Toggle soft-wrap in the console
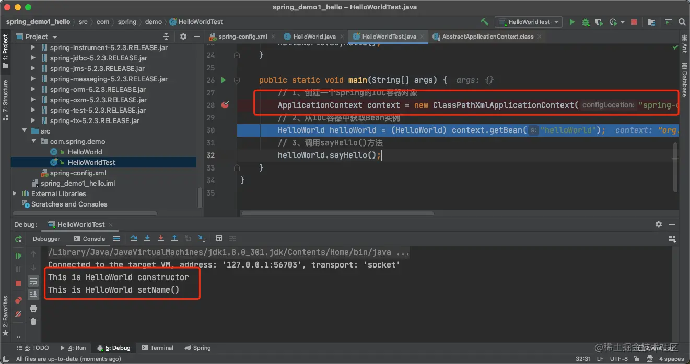 click(x=33, y=282)
